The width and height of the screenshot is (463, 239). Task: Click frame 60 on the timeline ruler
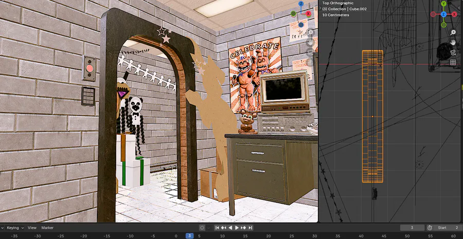tap(453, 236)
